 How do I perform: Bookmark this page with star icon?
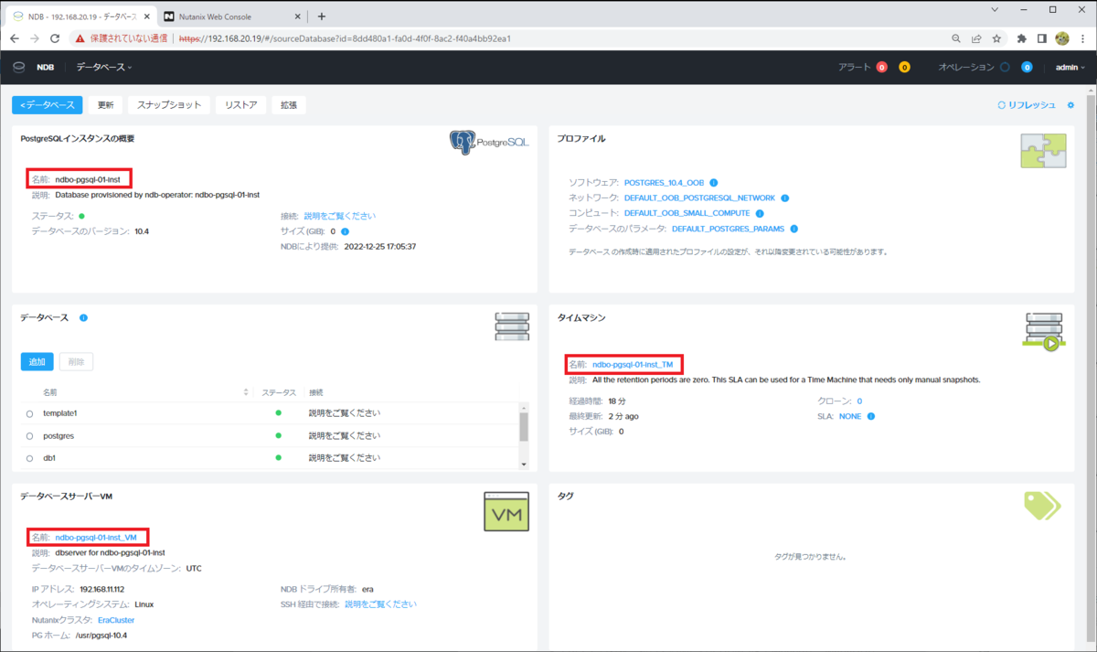[x=996, y=38]
